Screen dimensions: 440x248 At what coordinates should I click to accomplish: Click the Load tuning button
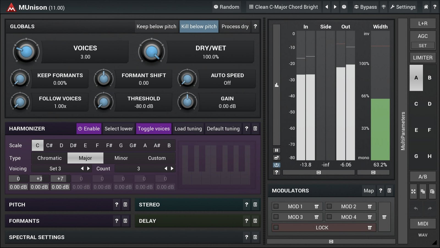click(x=188, y=129)
